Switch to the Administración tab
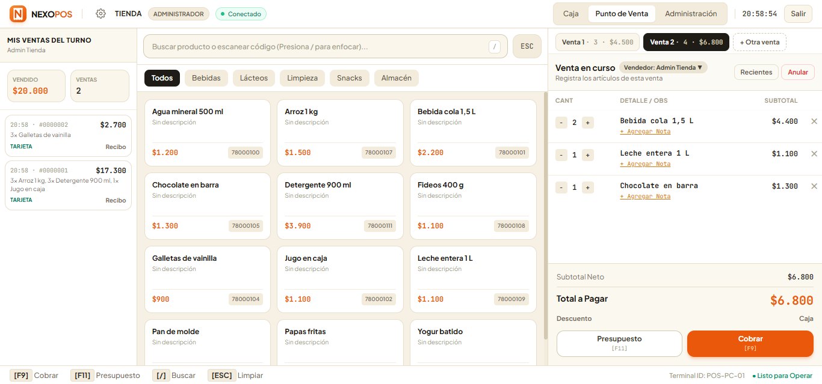This screenshot has height=384, width=822. click(691, 13)
